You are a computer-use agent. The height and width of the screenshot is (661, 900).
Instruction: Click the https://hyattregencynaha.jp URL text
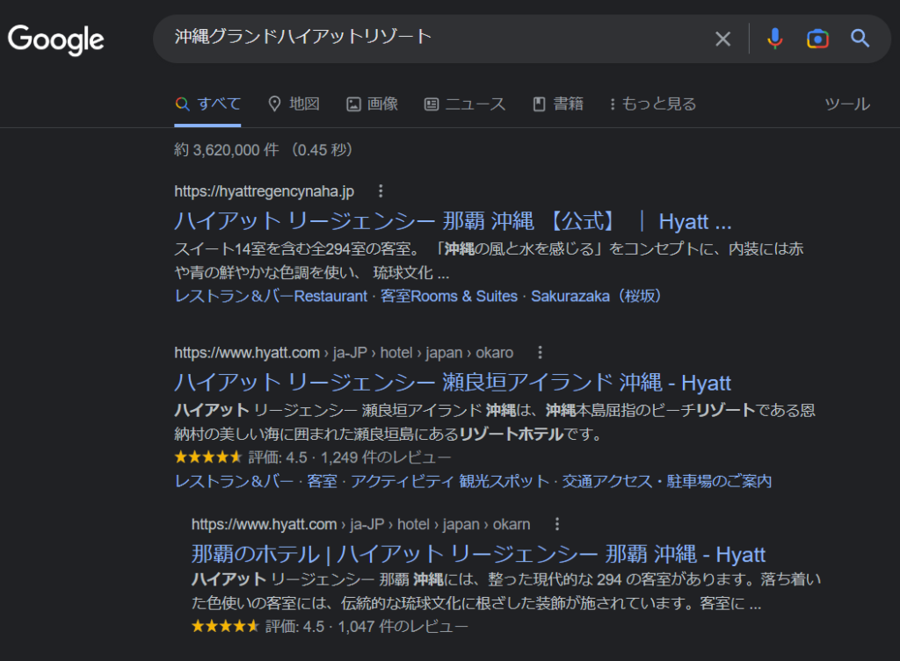(x=264, y=190)
